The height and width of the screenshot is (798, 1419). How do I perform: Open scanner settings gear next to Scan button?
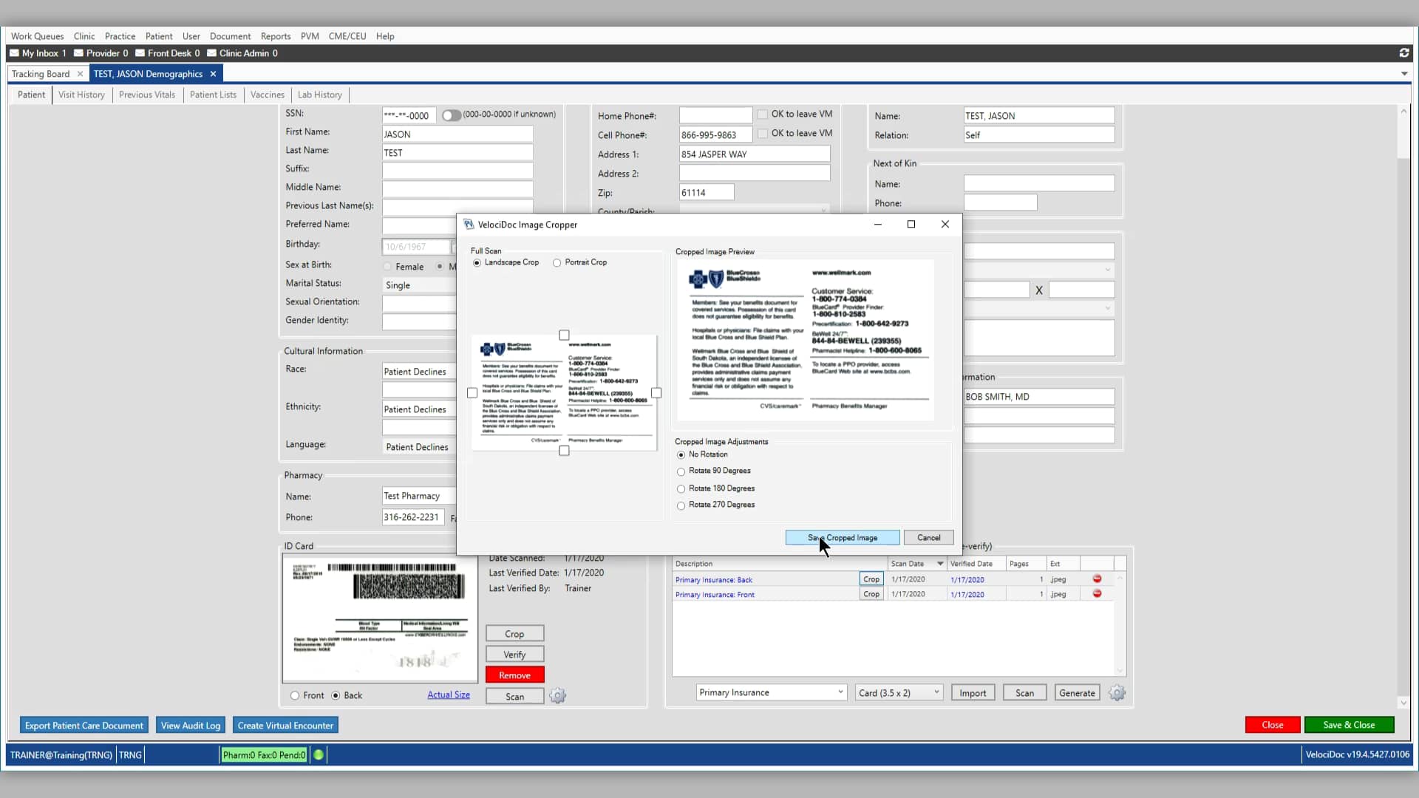pos(557,695)
